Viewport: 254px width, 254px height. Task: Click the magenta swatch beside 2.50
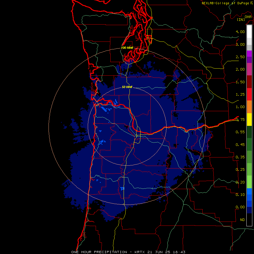click(249, 54)
